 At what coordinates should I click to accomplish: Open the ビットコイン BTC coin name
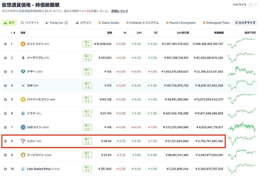pyautogui.click(x=38, y=44)
